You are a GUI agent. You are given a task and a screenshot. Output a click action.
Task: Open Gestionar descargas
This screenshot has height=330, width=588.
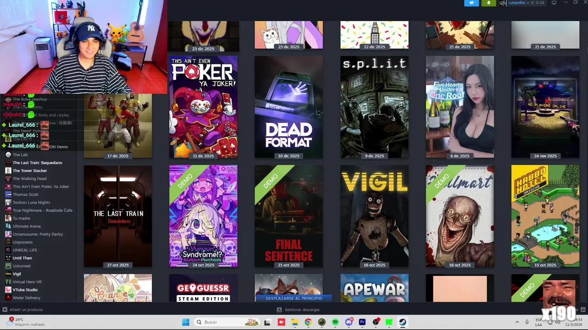click(x=298, y=310)
